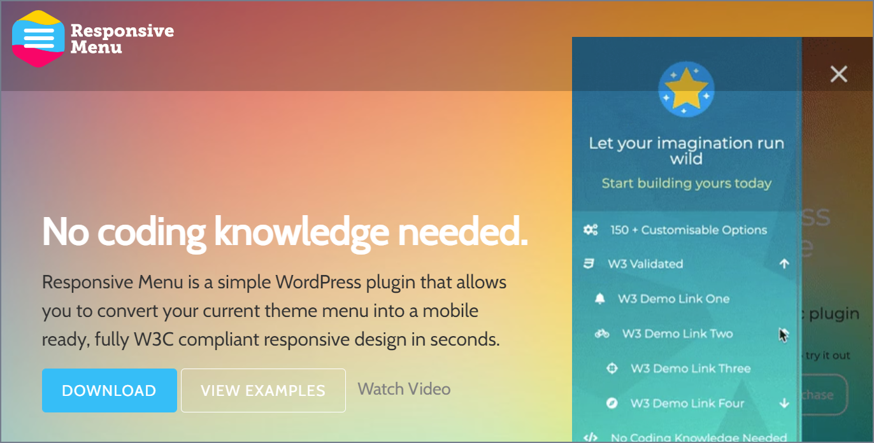This screenshot has height=443, width=874.
Task: Click the CSS3 shield icon beside W3 Validated
Action: tap(589, 264)
